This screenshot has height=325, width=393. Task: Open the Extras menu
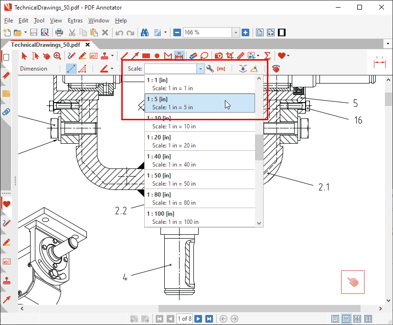pos(75,21)
